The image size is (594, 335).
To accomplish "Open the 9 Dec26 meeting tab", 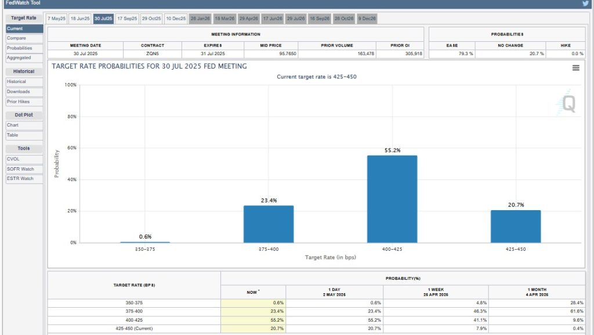I will pos(367,19).
